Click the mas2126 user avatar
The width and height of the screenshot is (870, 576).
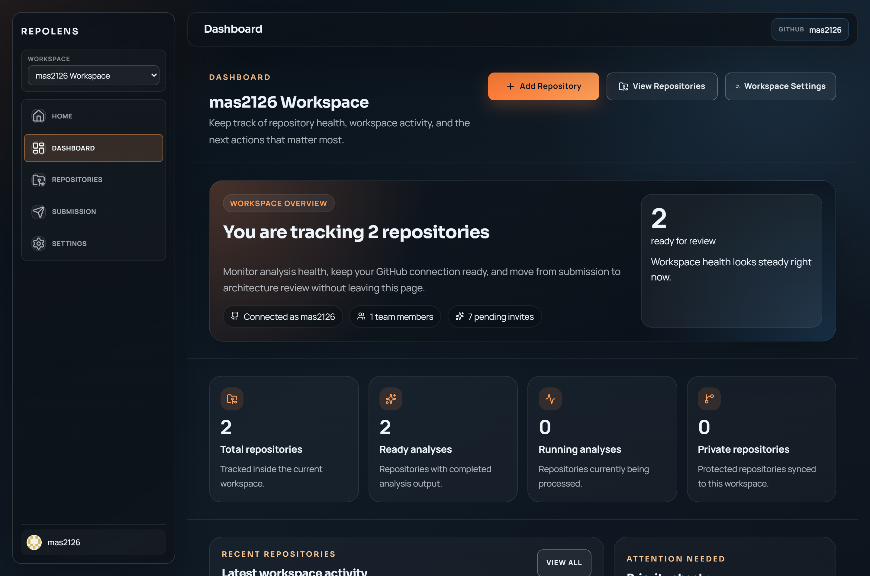(34, 542)
